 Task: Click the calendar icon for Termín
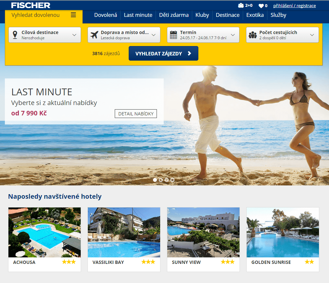tap(173, 35)
